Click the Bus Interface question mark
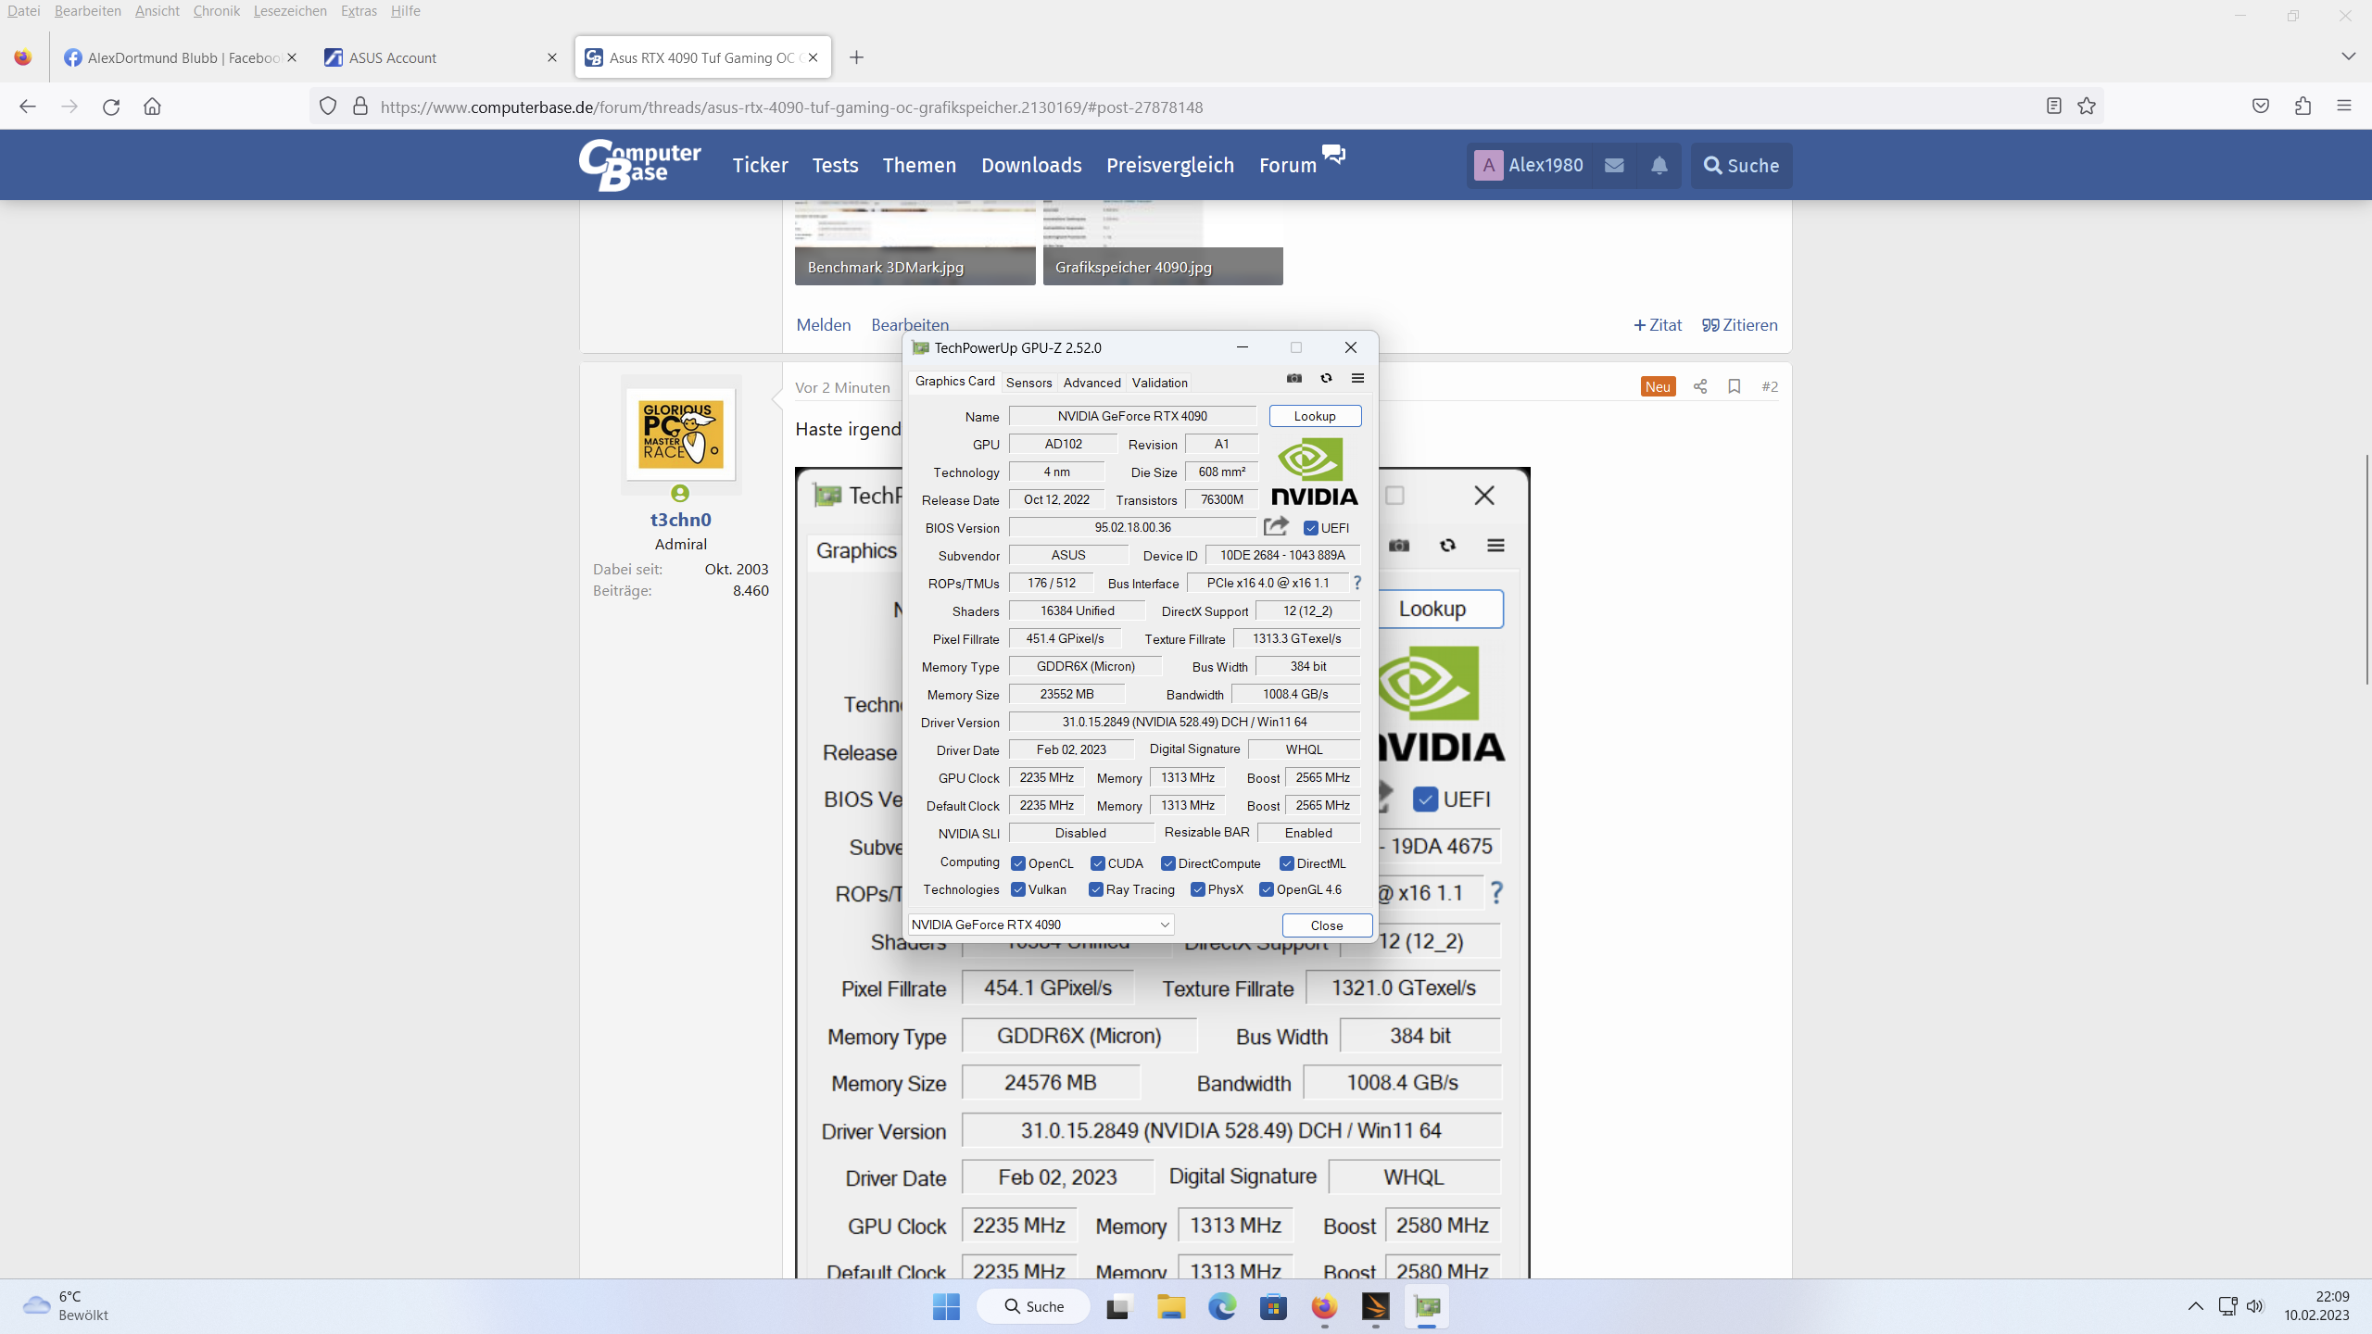Viewport: 2372px width, 1334px height. (1356, 583)
